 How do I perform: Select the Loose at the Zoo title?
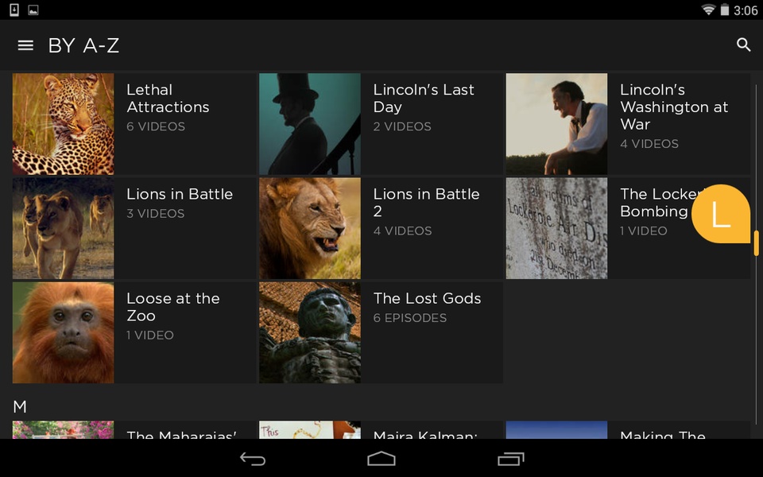[172, 307]
